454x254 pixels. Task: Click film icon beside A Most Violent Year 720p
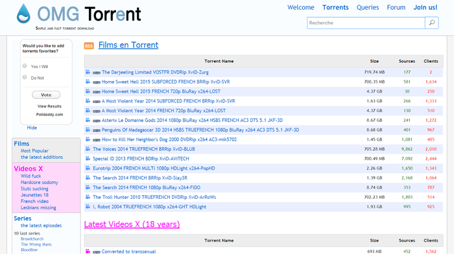(x=88, y=111)
